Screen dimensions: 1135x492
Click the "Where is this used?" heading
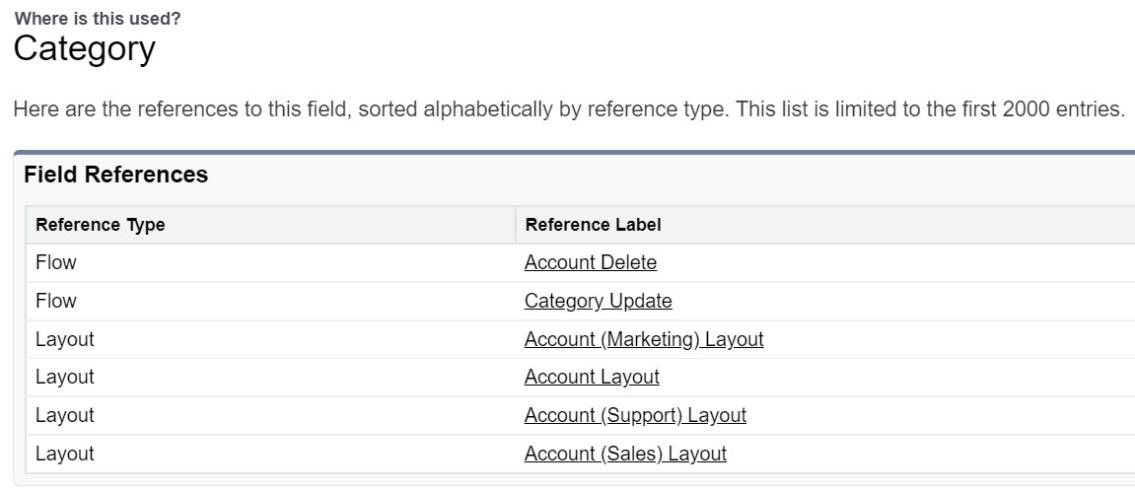pyautogui.click(x=98, y=19)
